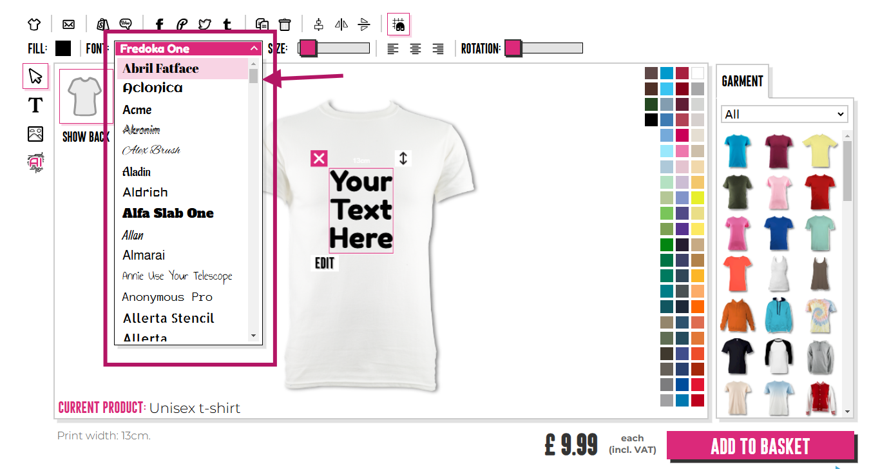Click the Edit label below the text

tap(325, 263)
